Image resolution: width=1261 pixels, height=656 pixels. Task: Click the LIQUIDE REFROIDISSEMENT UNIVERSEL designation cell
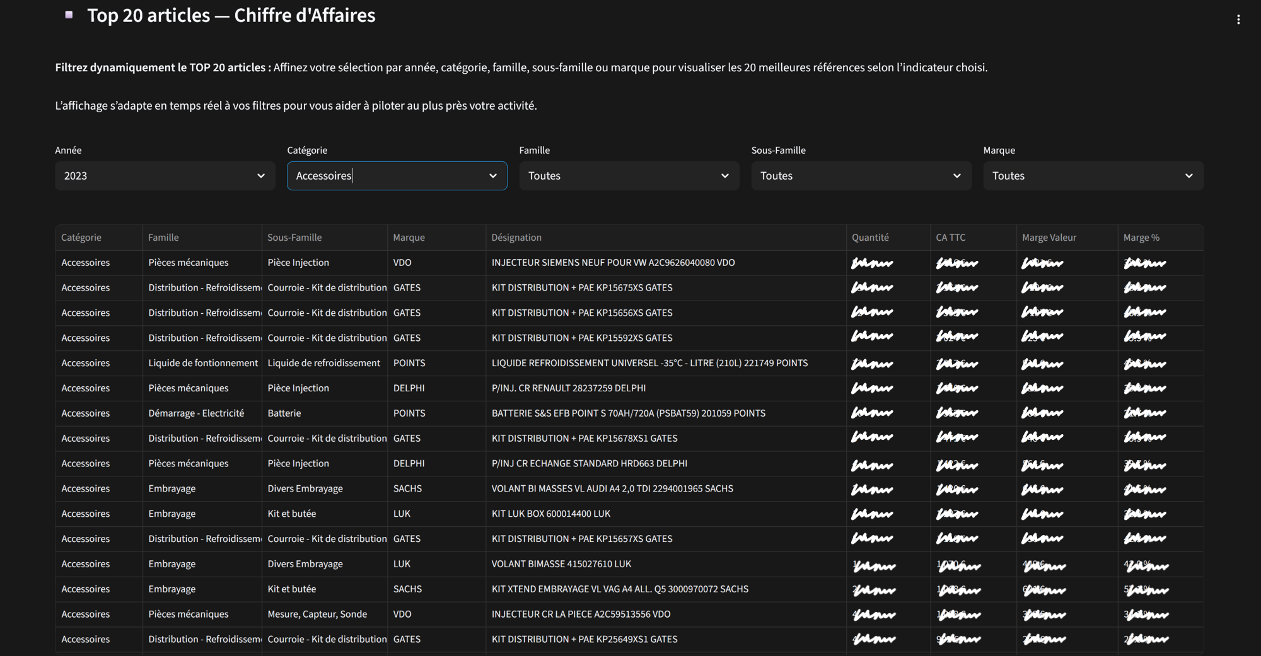tap(649, 363)
